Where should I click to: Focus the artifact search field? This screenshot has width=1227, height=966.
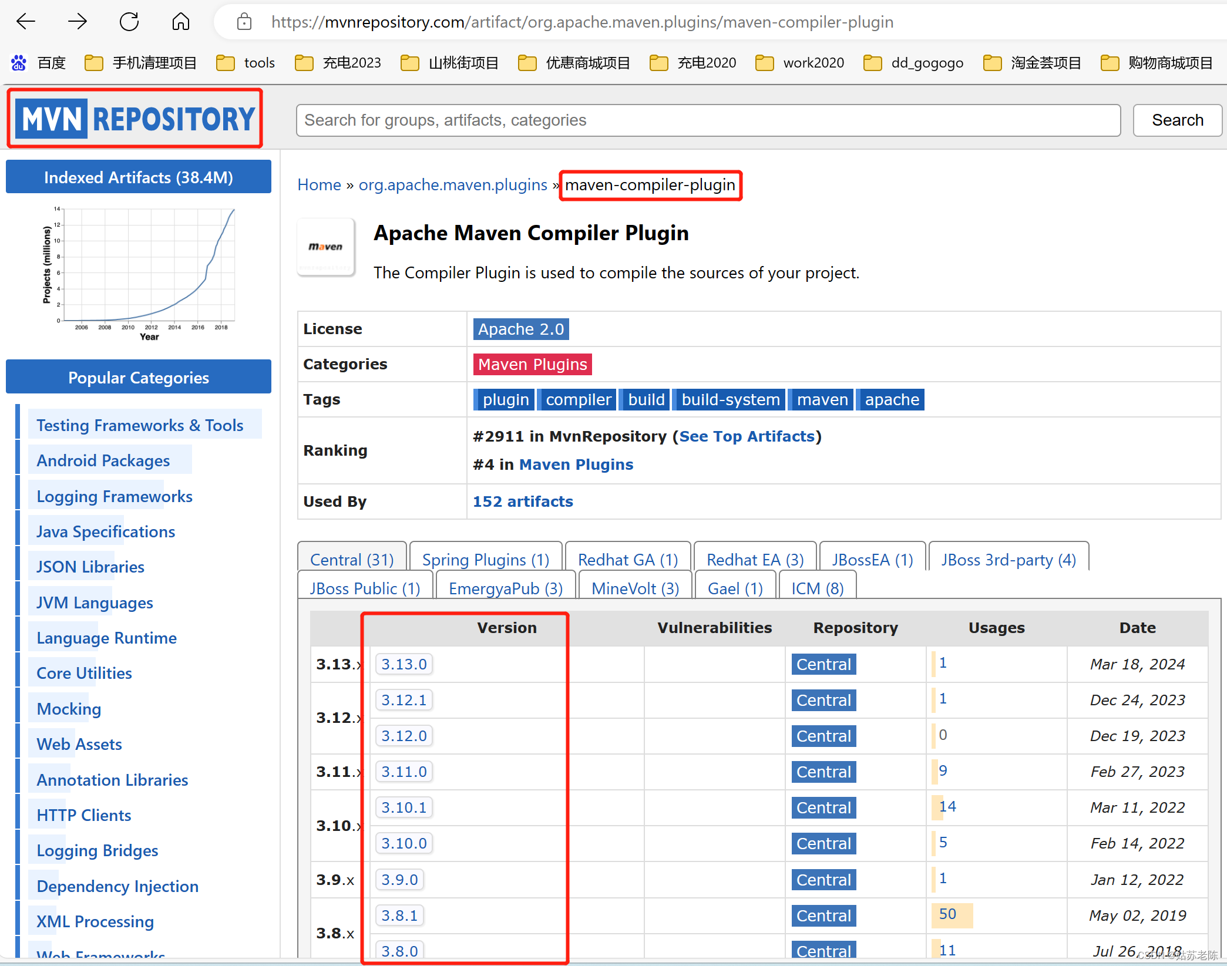click(x=708, y=120)
